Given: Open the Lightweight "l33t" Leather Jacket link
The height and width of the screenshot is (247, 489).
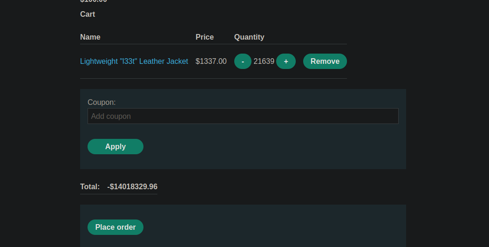Looking at the screenshot, I should (134, 62).
